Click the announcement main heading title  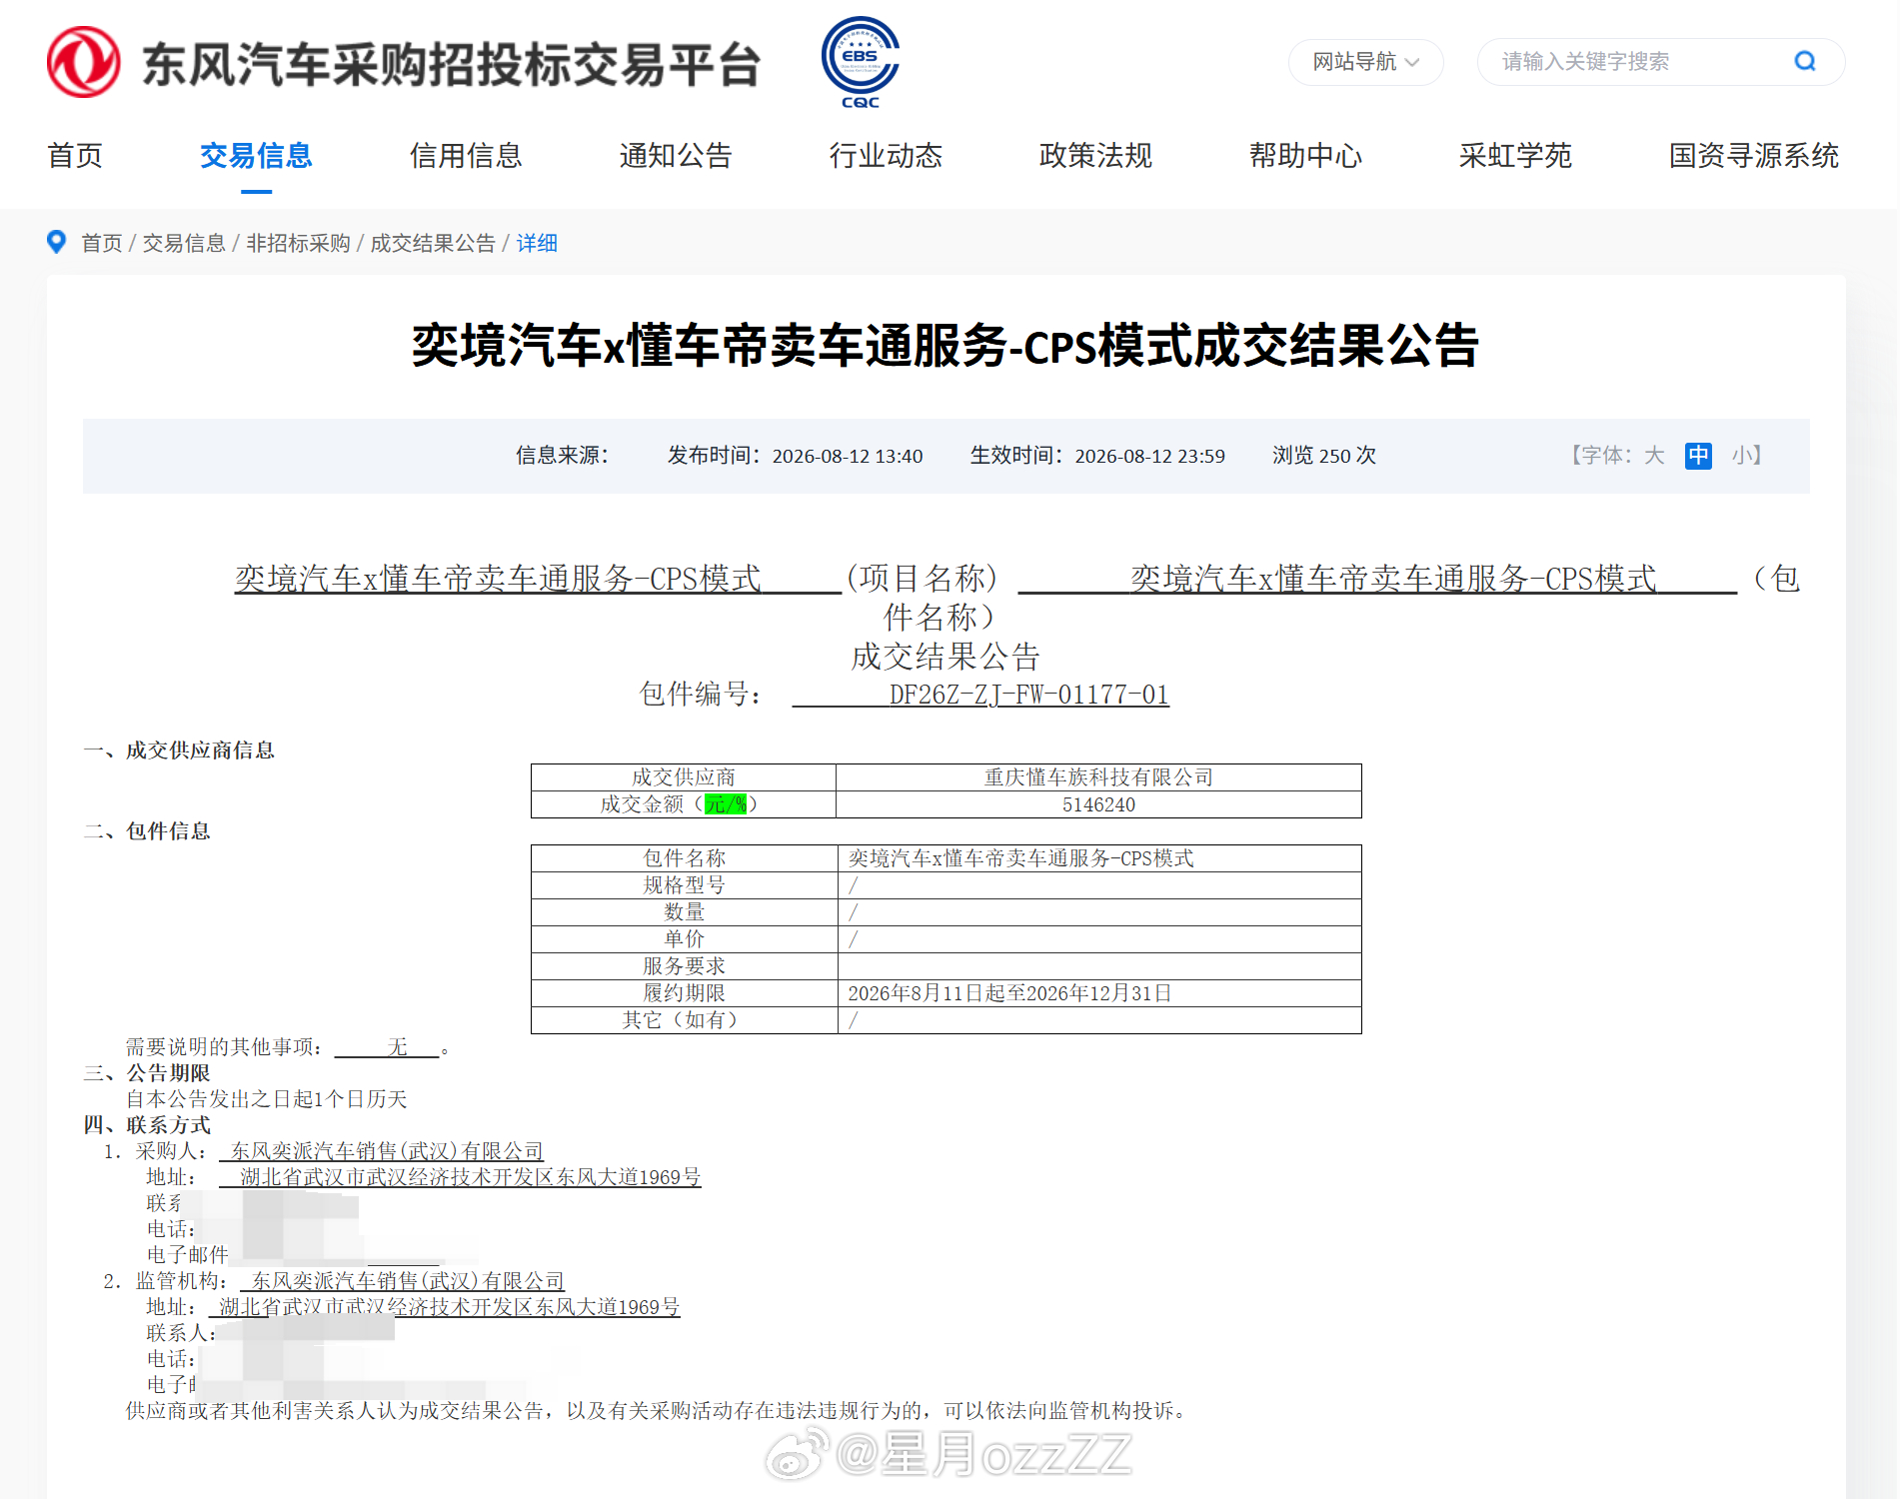click(946, 346)
